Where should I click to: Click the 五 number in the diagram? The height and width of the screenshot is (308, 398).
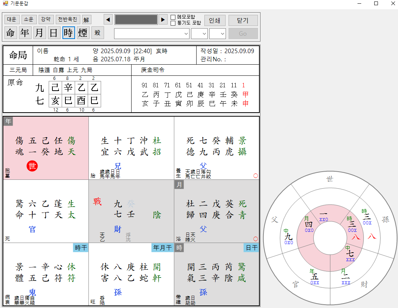coord(314,276)
